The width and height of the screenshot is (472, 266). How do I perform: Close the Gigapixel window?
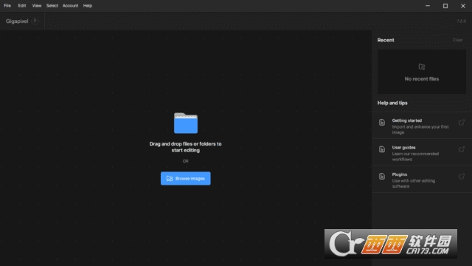[x=463, y=6]
